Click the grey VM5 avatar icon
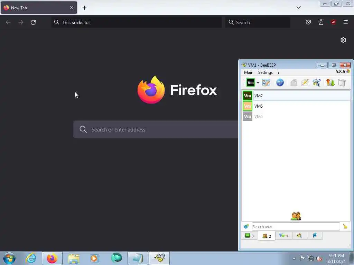 [x=248, y=117]
